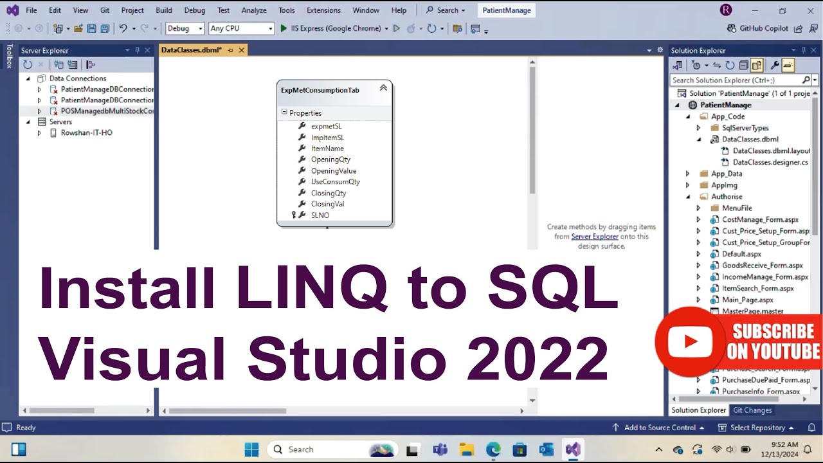Collapse the Authorise folder
The width and height of the screenshot is (823, 463).
687,197
